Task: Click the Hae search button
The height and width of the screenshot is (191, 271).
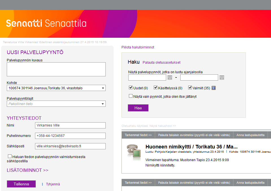Action: point(138,108)
